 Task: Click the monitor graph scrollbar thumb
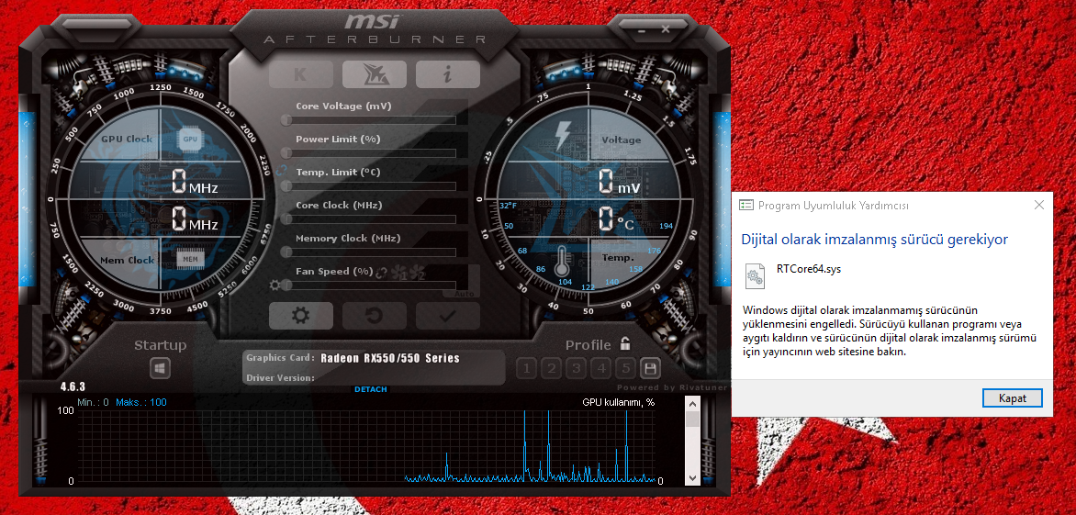click(x=692, y=419)
